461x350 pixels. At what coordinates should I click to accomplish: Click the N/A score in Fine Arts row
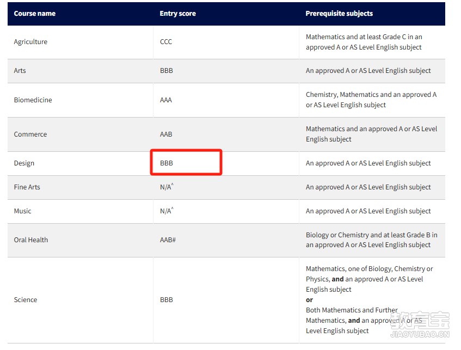(x=167, y=187)
